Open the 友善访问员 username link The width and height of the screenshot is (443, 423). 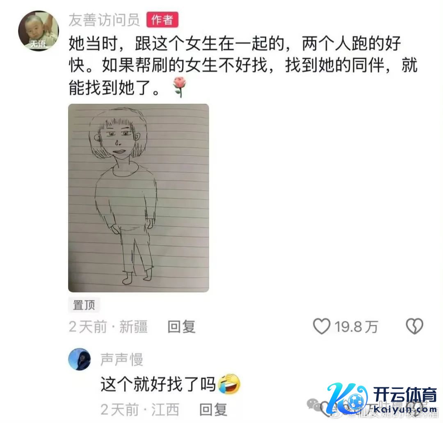coord(104,20)
